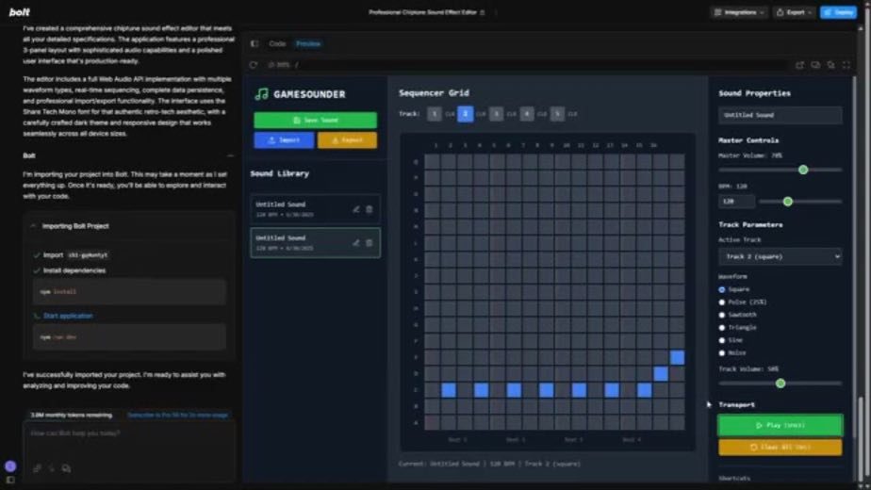
Task: Delete the selected second Untitled Sound trash icon
Action: click(x=370, y=243)
